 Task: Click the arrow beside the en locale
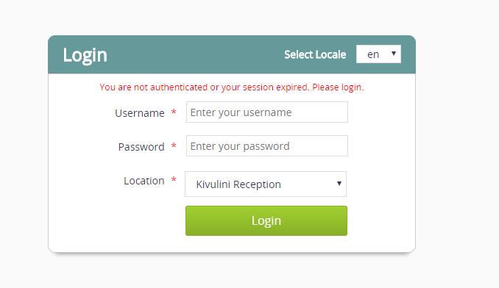[x=394, y=54]
